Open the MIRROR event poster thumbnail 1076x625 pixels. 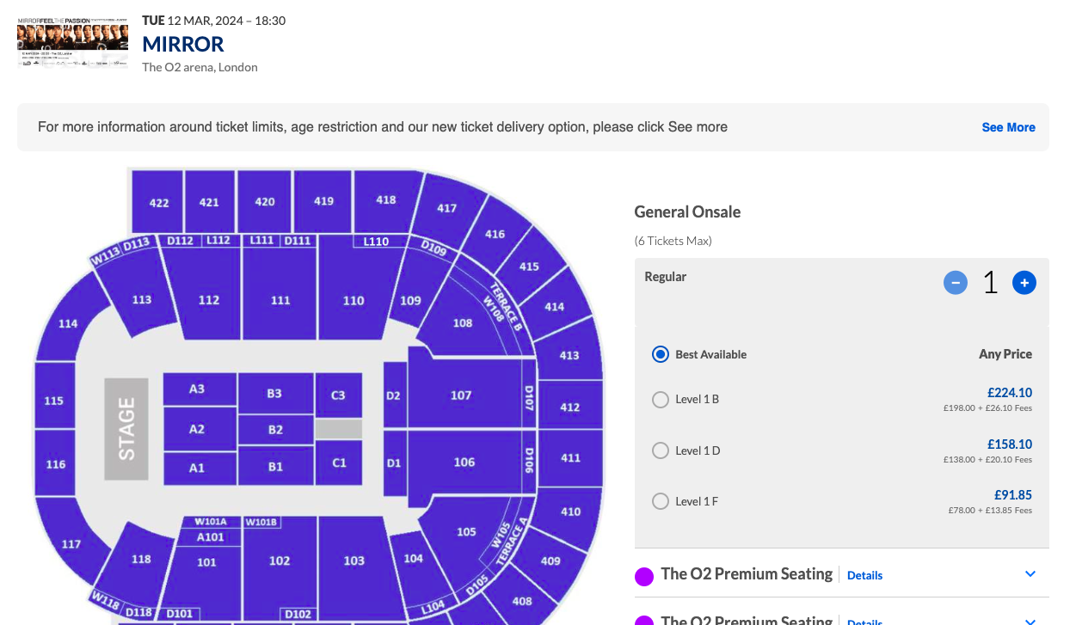coord(72,44)
